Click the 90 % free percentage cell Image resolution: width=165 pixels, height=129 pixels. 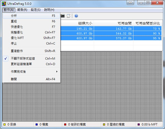pyautogui.click(x=147, y=33)
